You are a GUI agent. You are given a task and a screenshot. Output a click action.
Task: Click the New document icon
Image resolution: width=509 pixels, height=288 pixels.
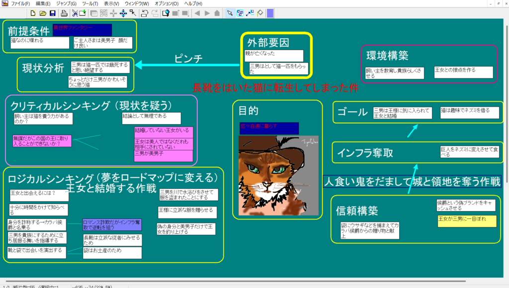point(33,13)
